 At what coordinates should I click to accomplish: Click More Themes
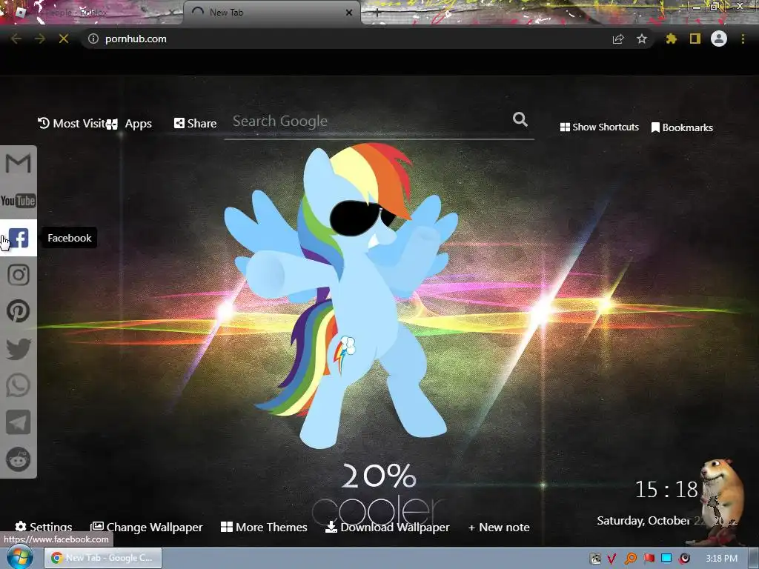coord(264,527)
